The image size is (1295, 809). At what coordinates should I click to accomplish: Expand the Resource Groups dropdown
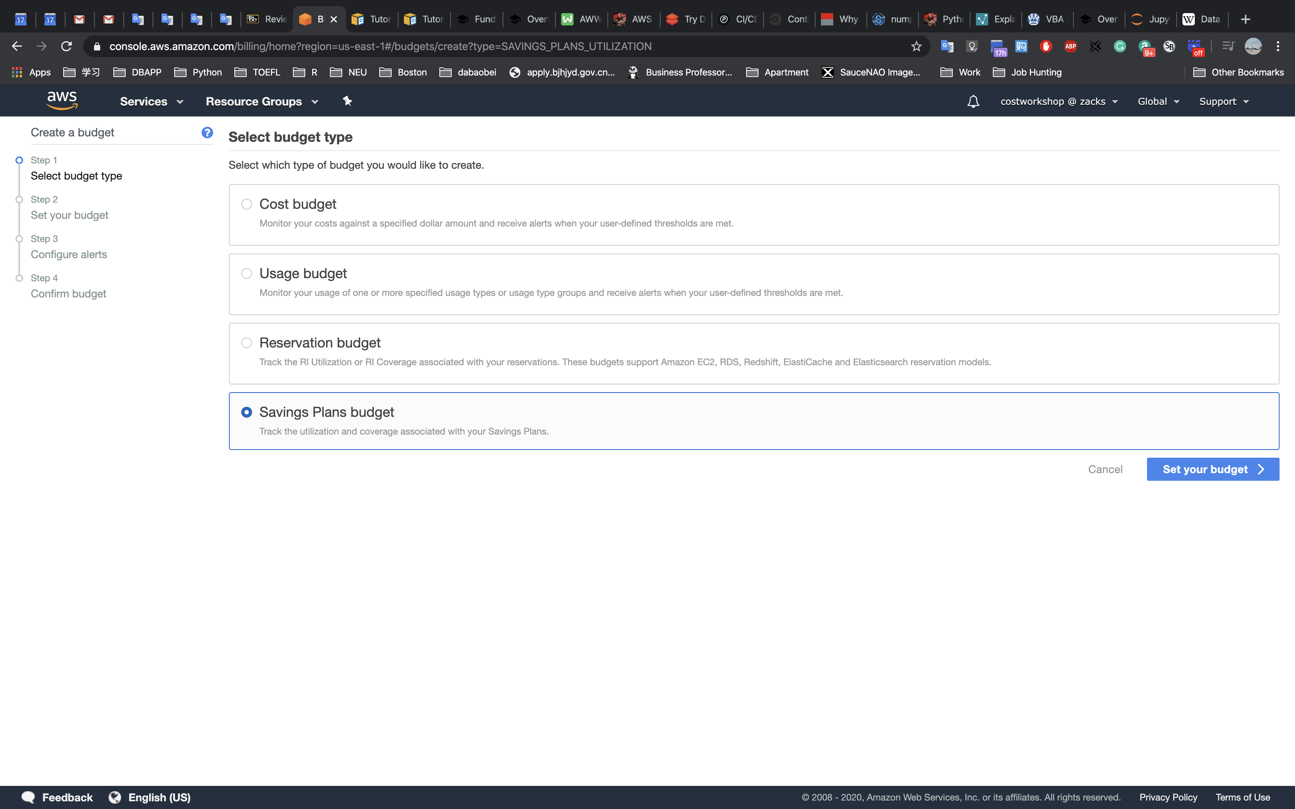click(262, 102)
